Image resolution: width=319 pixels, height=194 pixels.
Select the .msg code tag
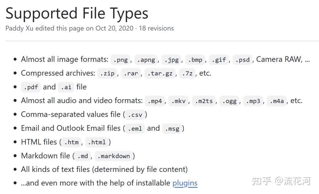pyautogui.click(x=172, y=129)
